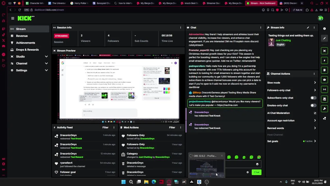The height and width of the screenshot is (186, 330).
Task: Open Activity Feed Filter dropdown
Action: pos(105,127)
